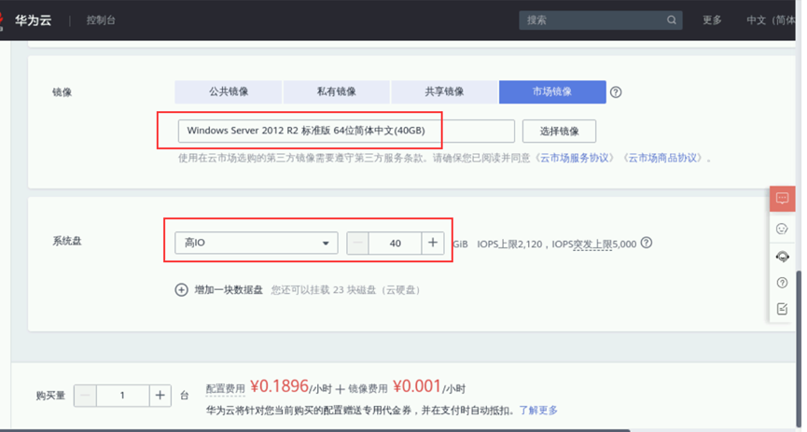Viewport: 807px width, 432px height.
Task: Increase system disk size with plus
Action: (x=433, y=243)
